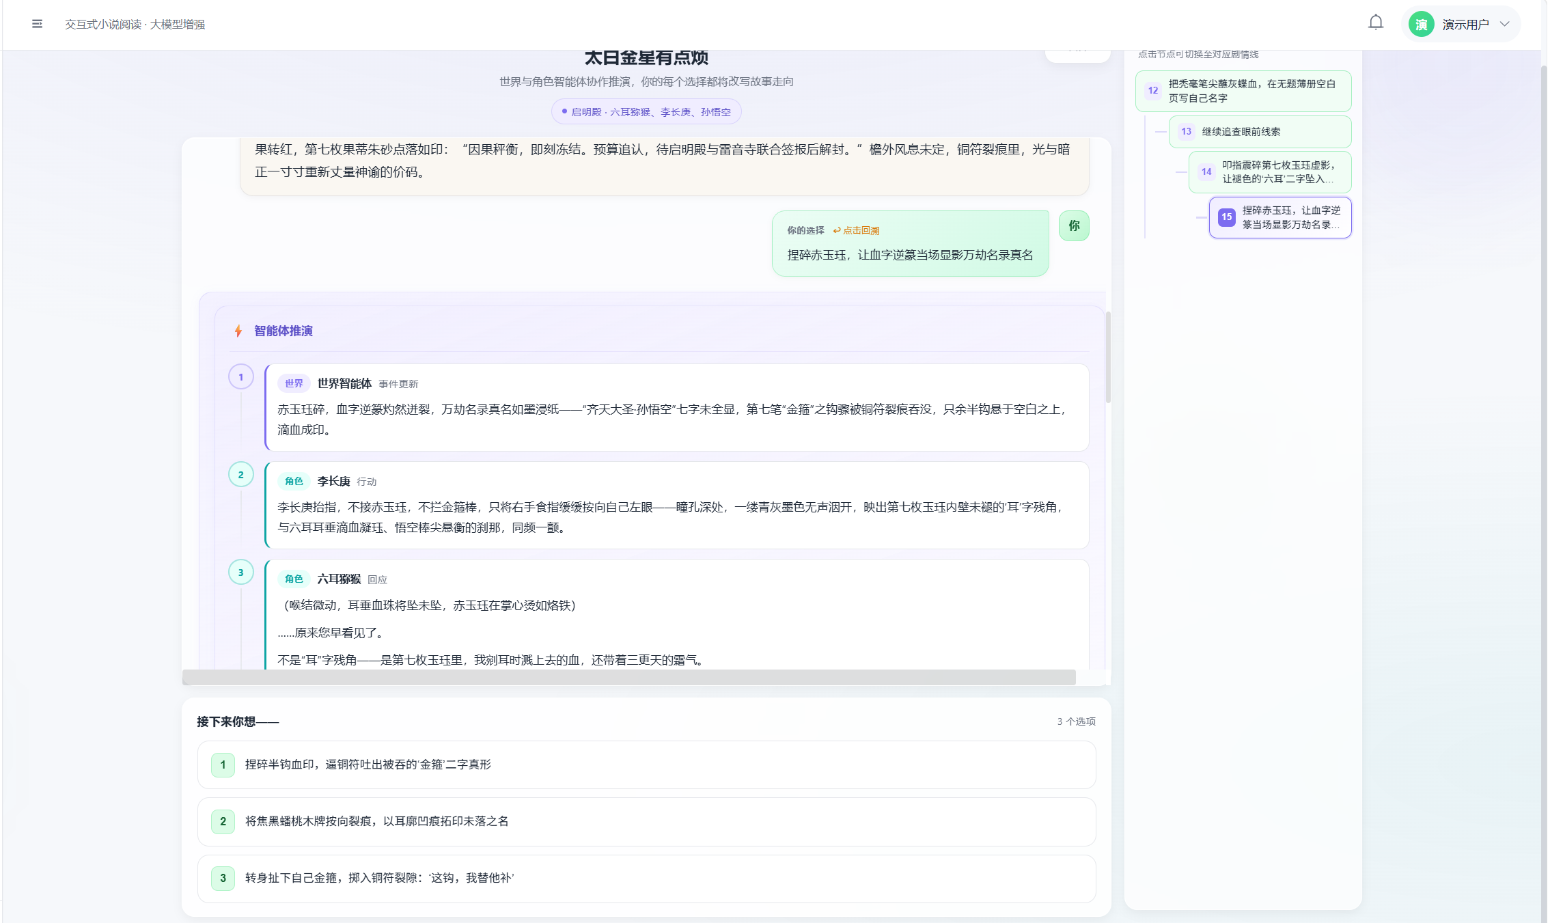Choose option 2 将焦黑蟠桃木牌按向裂痕
1550x923 pixels.
[x=646, y=821]
